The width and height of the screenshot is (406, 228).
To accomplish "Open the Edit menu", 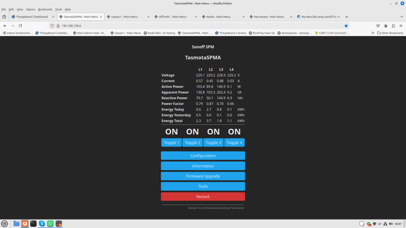I will pyautogui.click(x=11, y=9).
